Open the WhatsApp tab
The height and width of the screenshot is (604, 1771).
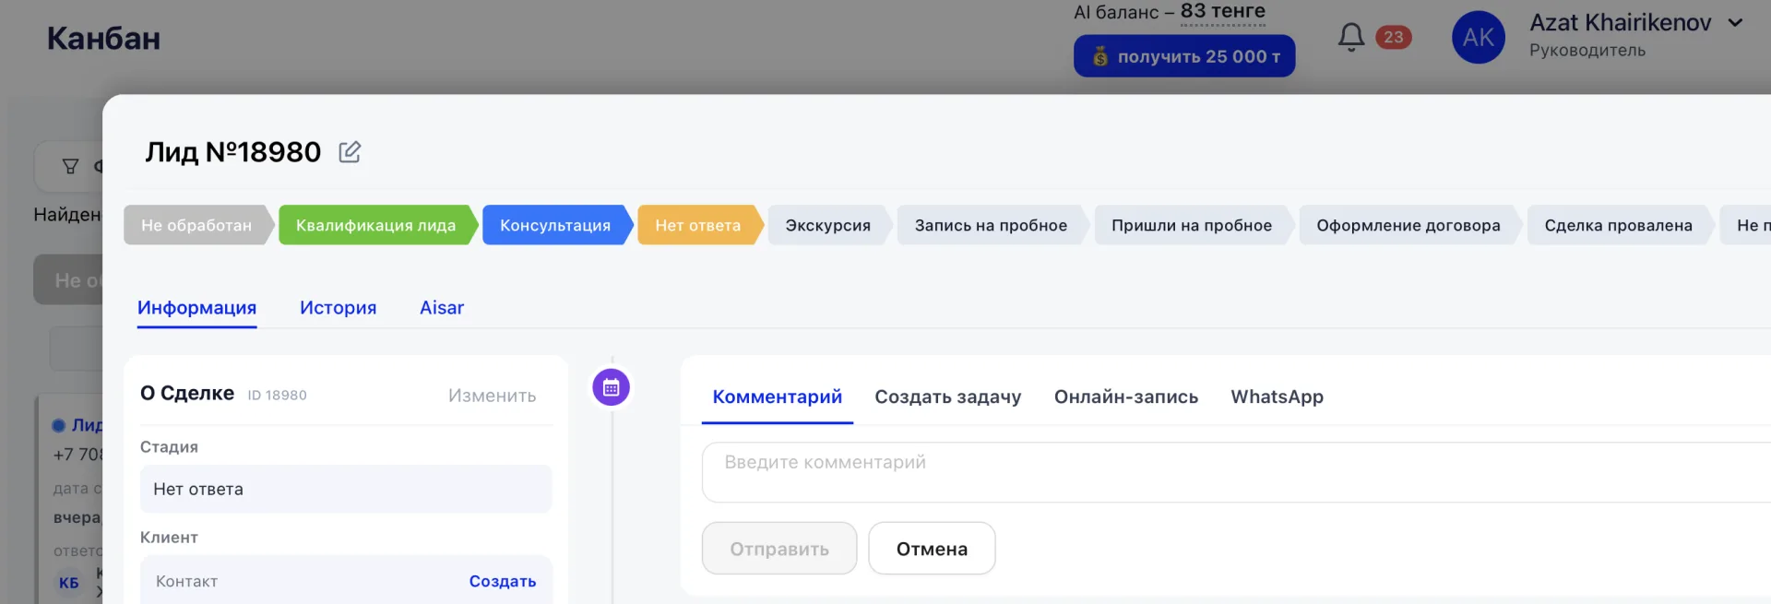[1277, 397]
